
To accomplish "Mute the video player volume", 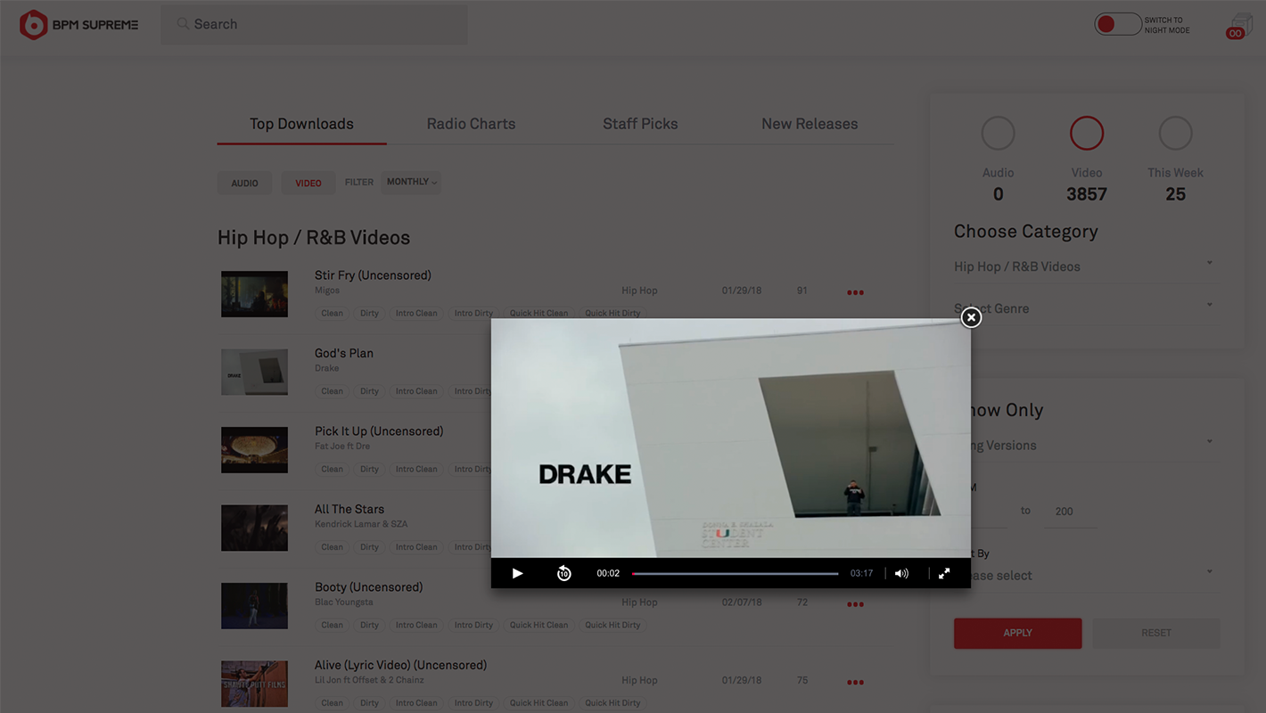I will (x=901, y=573).
